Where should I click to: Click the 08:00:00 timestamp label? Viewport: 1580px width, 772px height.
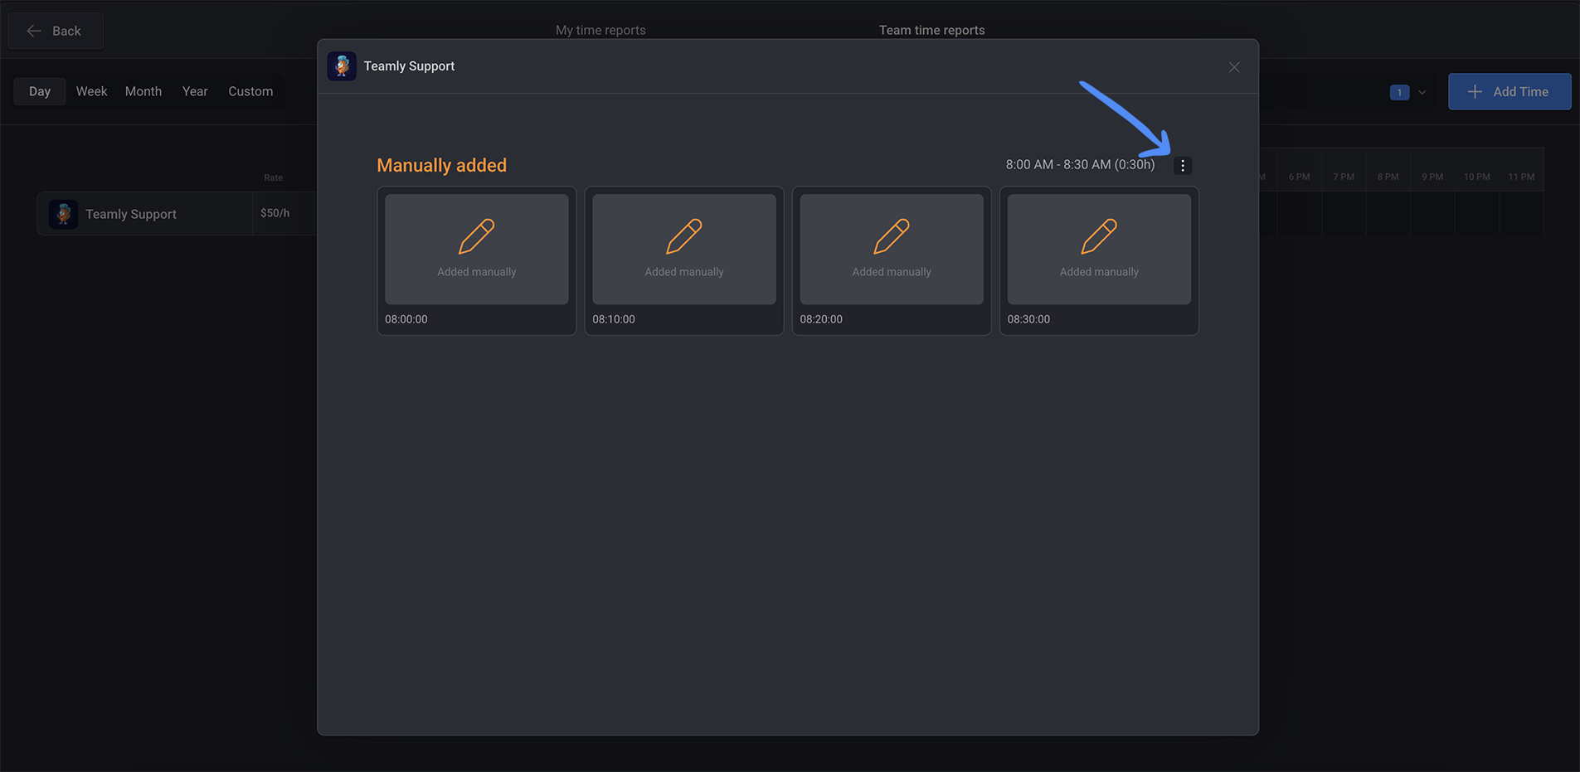(x=406, y=319)
